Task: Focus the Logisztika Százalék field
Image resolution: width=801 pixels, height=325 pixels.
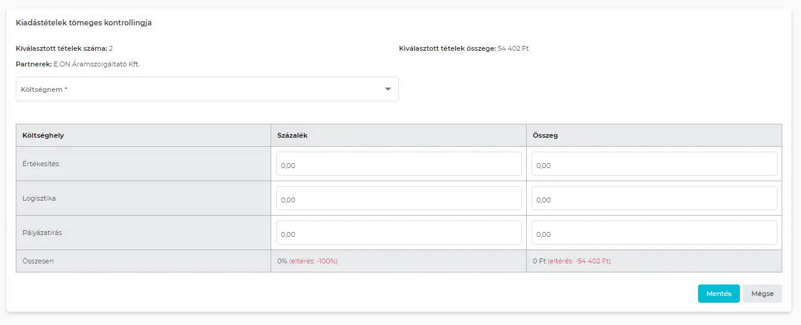Action: click(x=398, y=198)
